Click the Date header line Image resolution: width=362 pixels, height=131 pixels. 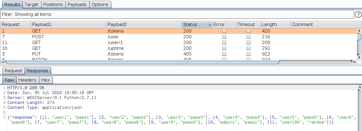(51, 93)
